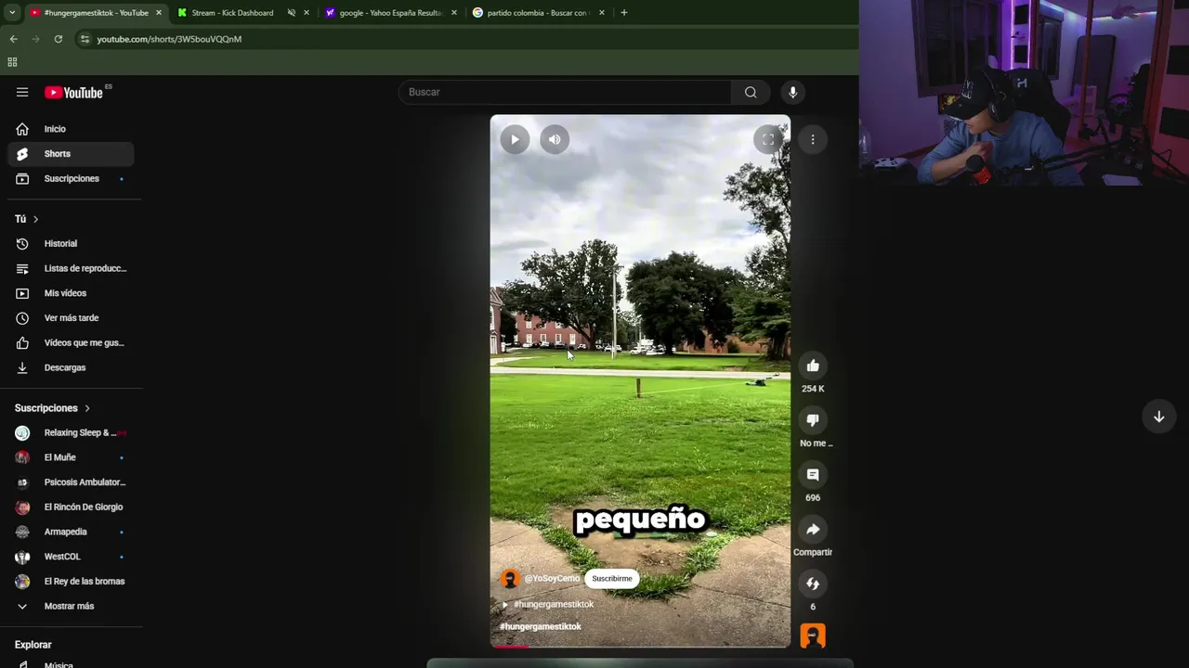1189x668 pixels.
Task: Go to the next Short with down arrow
Action: pyautogui.click(x=1158, y=417)
